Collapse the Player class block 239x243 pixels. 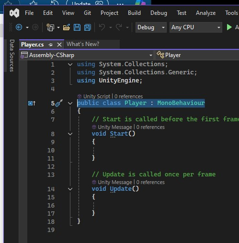pyautogui.click(x=70, y=104)
